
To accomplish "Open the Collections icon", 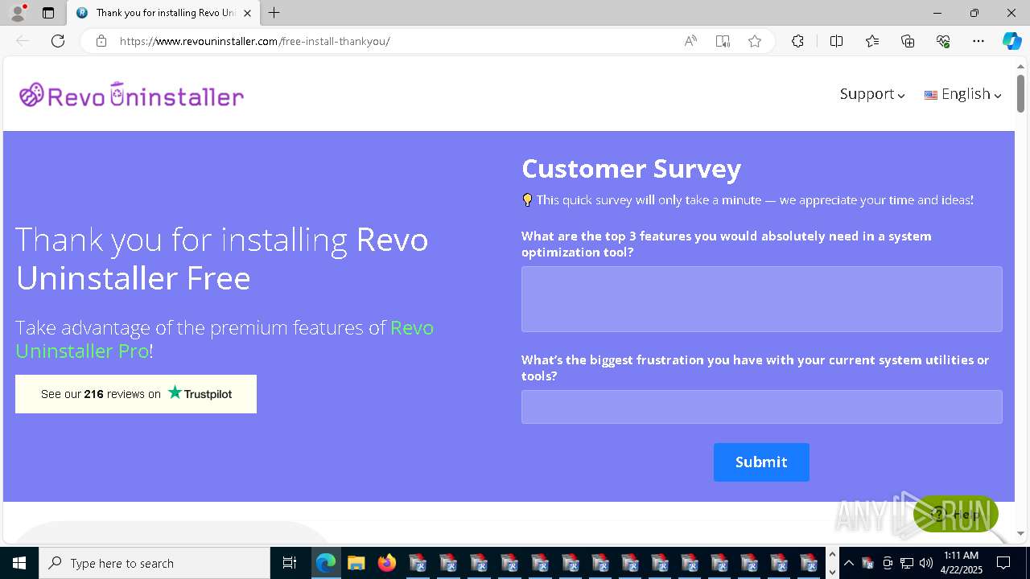I will pos(908,41).
